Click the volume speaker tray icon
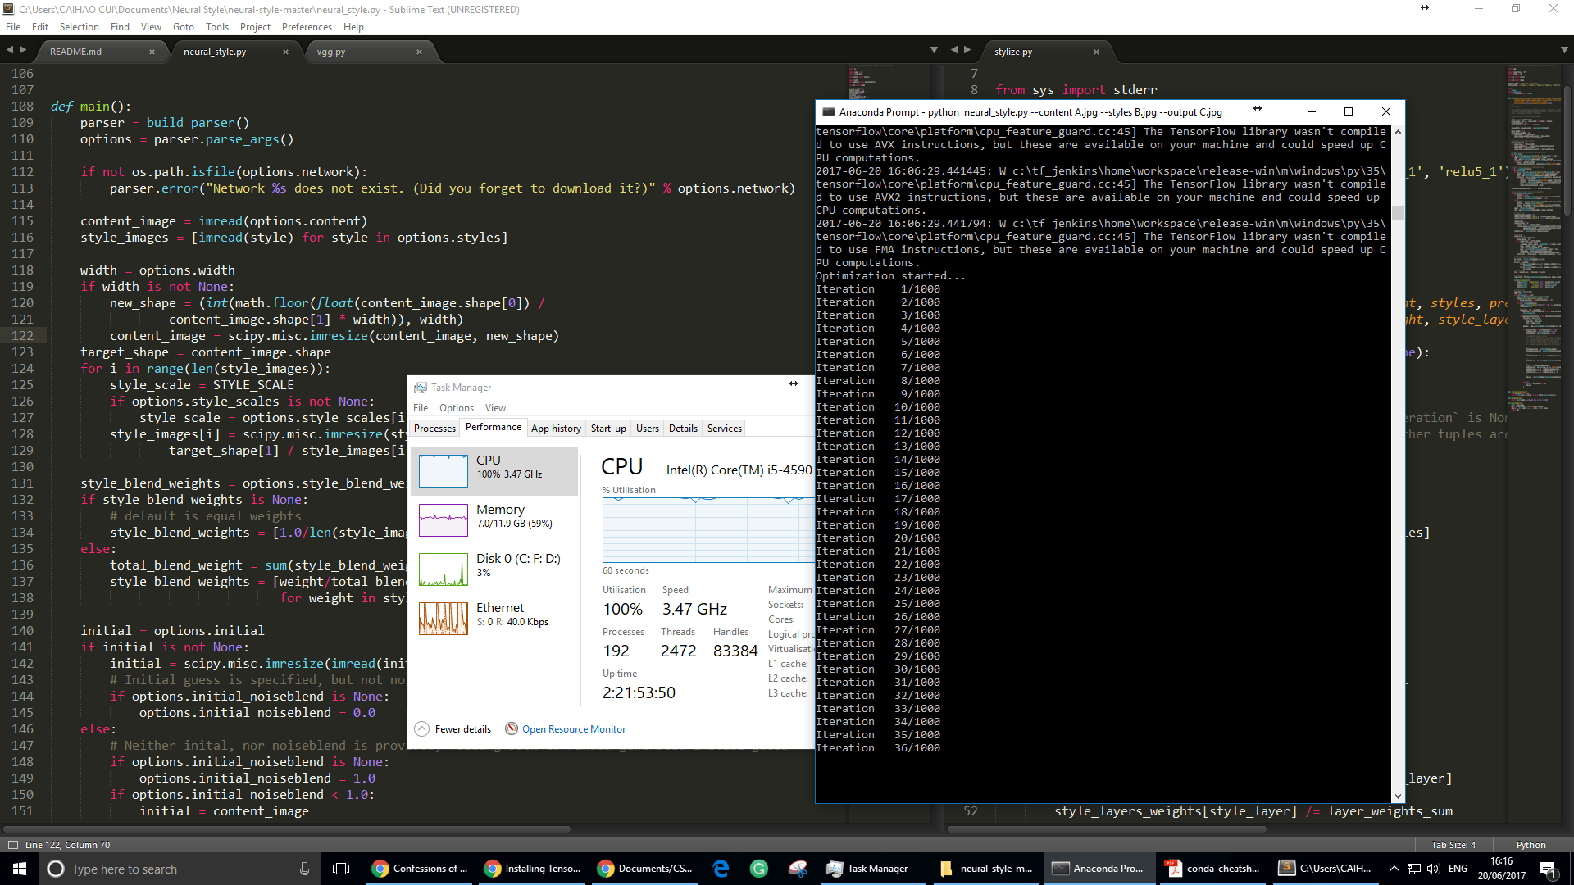The width and height of the screenshot is (1574, 885). click(x=1433, y=869)
